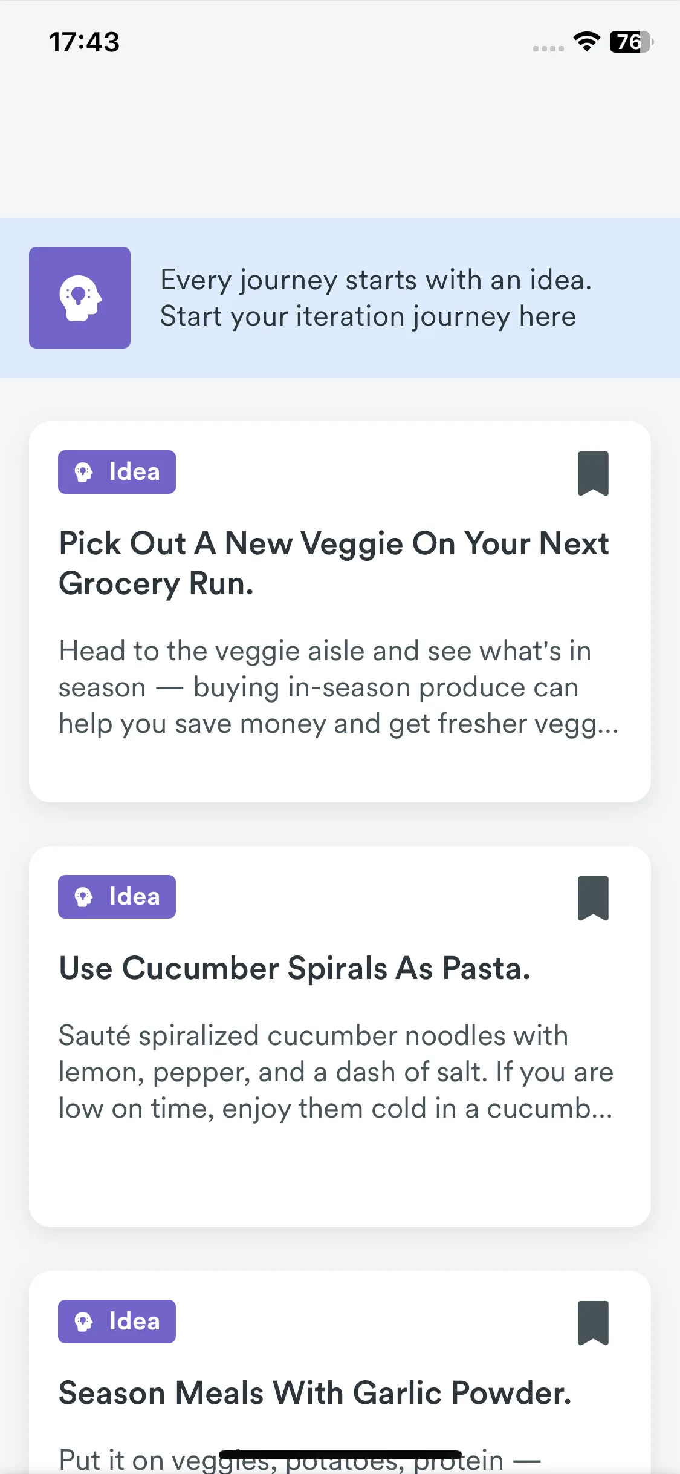Tap Idea tag on cucumber spirals card

click(x=117, y=897)
